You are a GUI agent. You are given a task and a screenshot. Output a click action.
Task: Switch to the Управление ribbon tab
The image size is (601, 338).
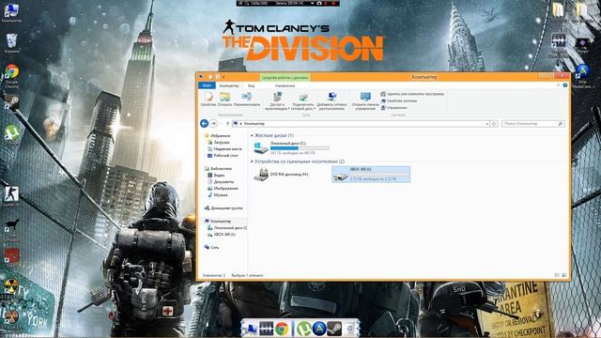click(285, 85)
